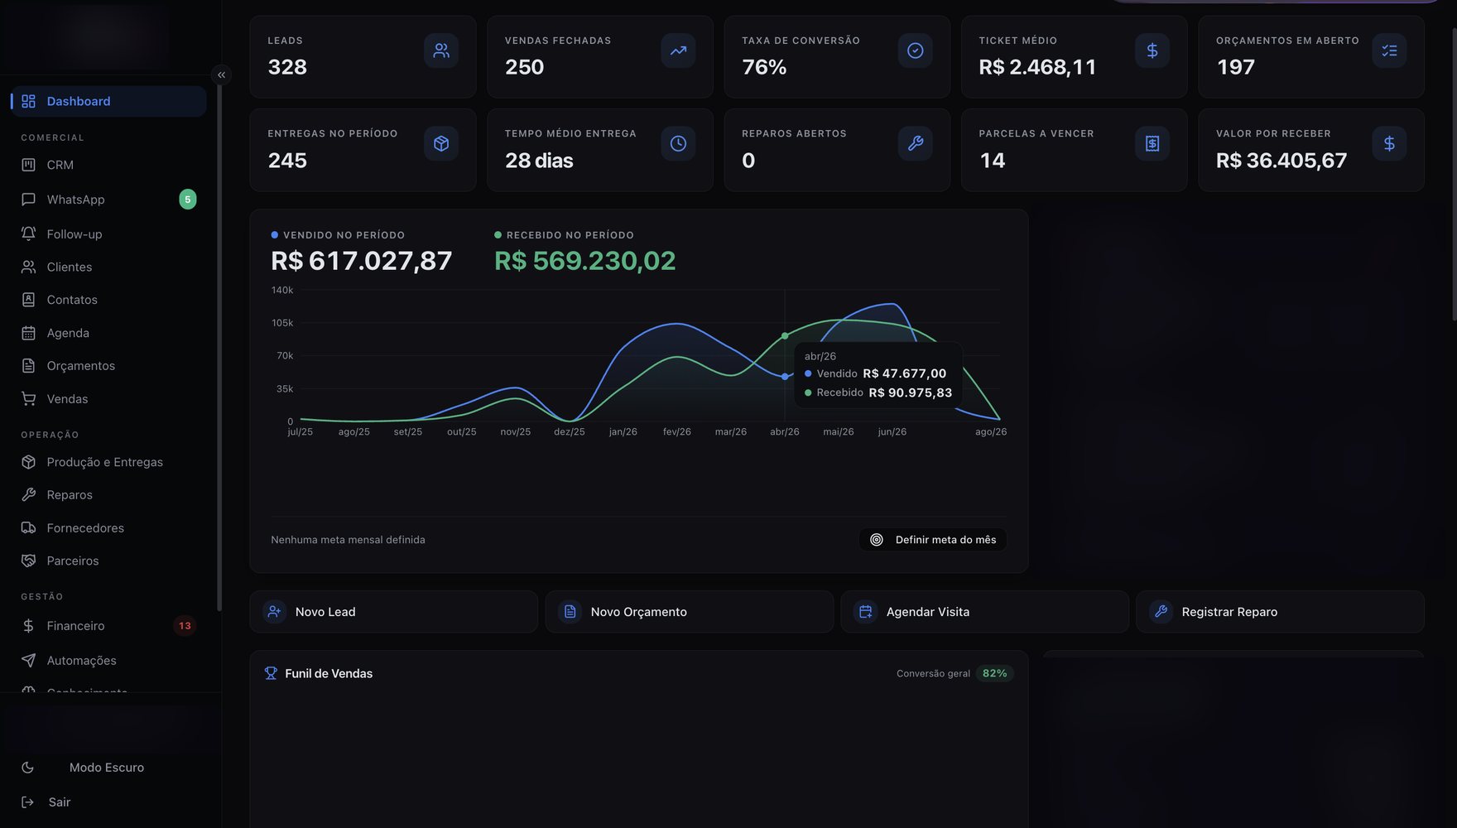Click the 82% Conversão geral badge
Viewport: 1457px width, 828px height.
tap(995, 673)
